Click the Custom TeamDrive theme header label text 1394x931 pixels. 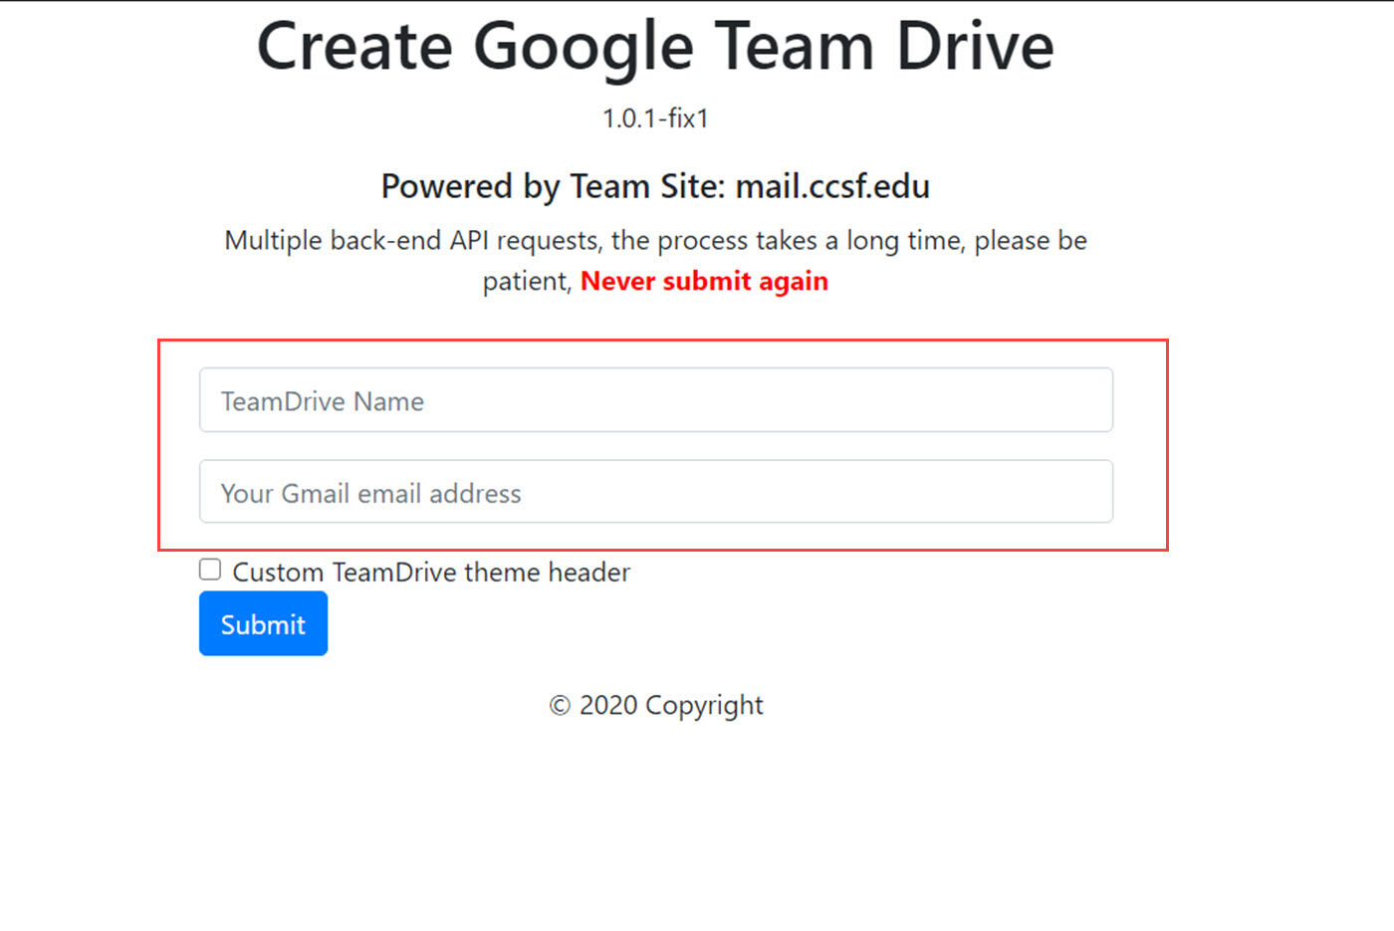click(x=430, y=572)
